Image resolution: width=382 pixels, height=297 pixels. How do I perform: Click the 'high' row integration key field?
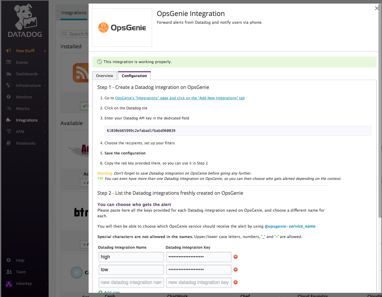199,257
